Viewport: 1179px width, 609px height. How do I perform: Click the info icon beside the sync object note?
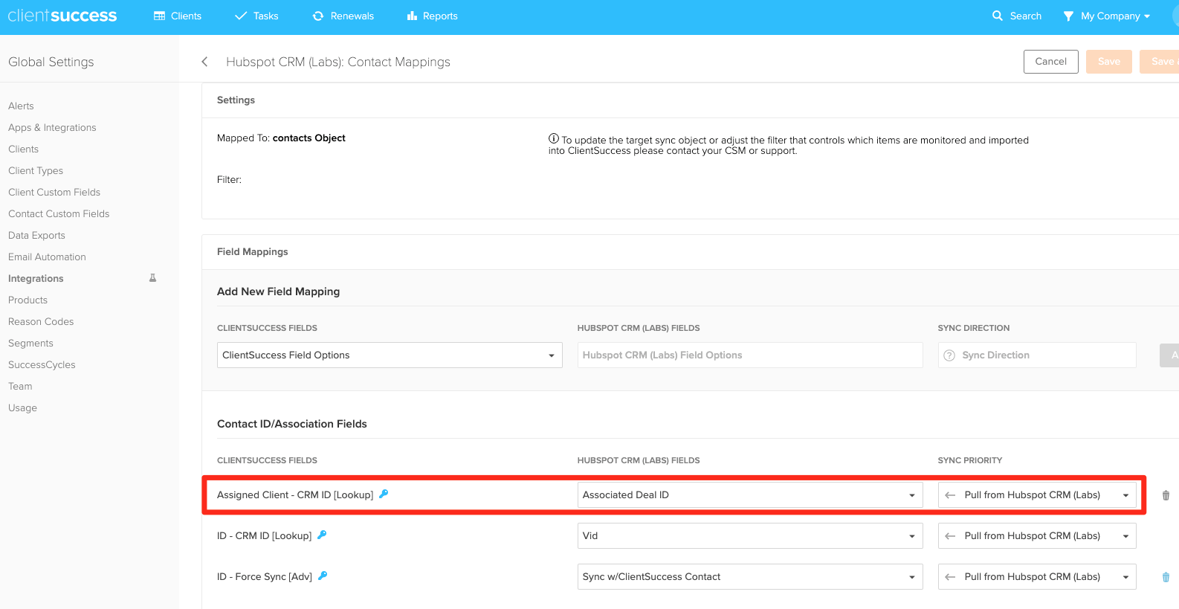click(554, 138)
